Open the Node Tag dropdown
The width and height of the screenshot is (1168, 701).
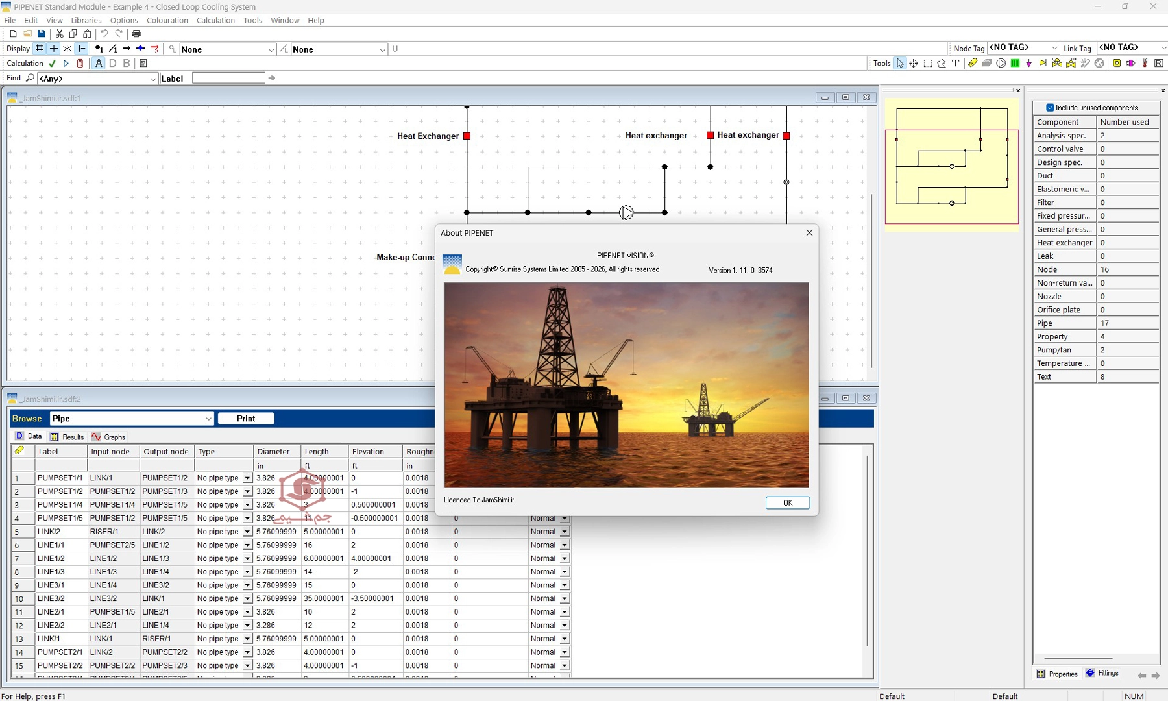pyautogui.click(x=1054, y=49)
